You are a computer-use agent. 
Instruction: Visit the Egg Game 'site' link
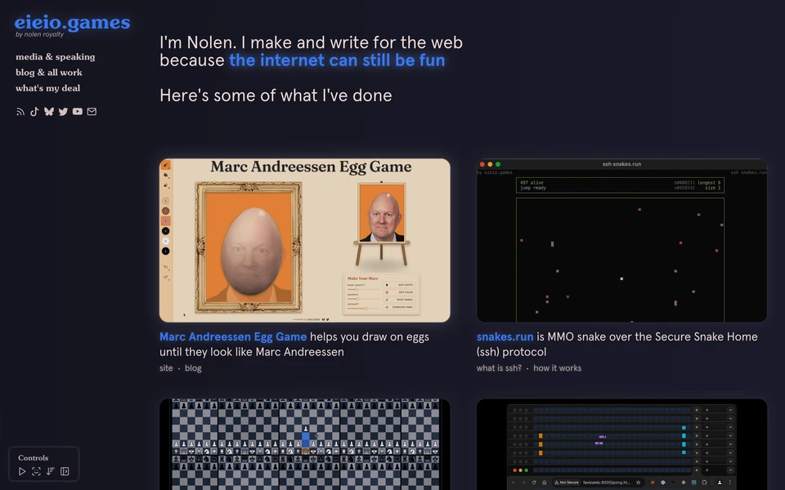pos(166,368)
